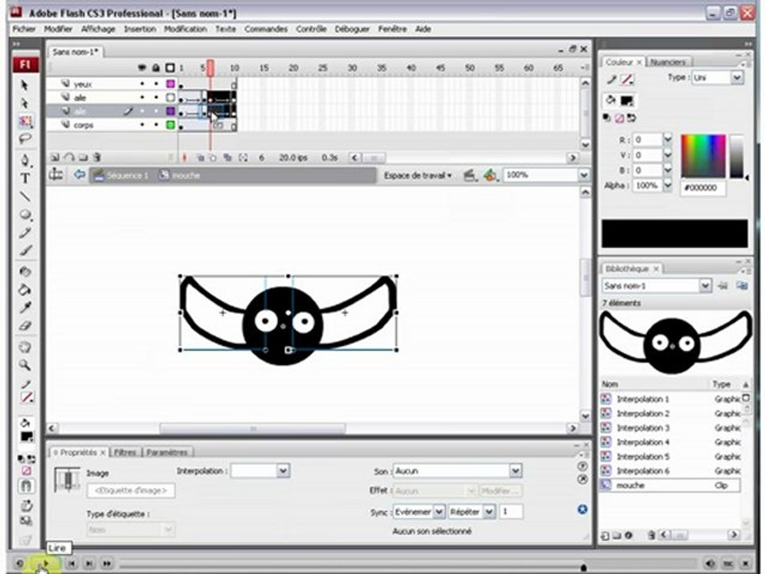Image resolution: width=765 pixels, height=574 pixels.
Task: Click Edit Multiple Frames button
Action: (227, 157)
